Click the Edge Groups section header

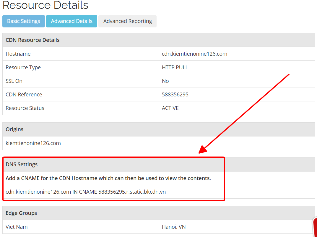pos(21,213)
